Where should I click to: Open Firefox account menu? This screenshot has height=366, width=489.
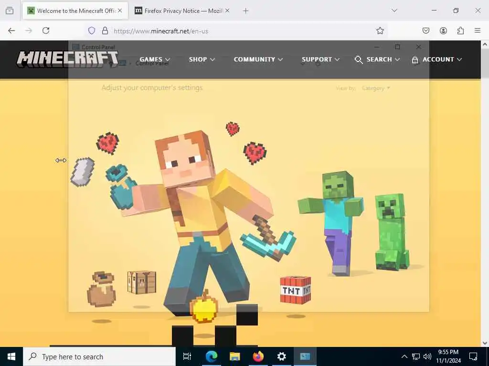pos(443,30)
